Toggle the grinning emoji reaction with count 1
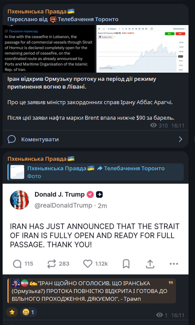The image size is (195, 325). pos(29,312)
